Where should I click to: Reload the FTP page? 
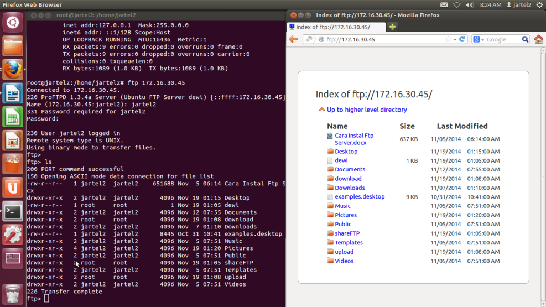pos(462,39)
